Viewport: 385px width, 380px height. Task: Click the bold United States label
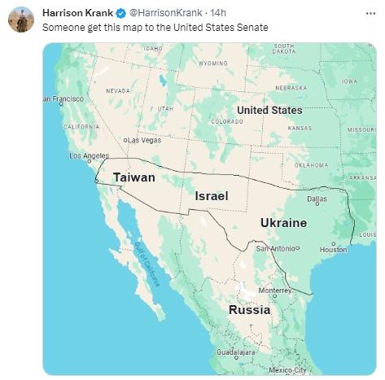tap(269, 110)
